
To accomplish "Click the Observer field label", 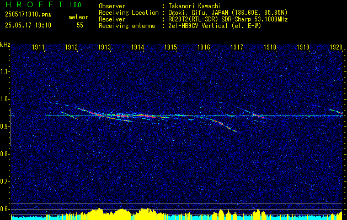I will [x=112, y=6].
